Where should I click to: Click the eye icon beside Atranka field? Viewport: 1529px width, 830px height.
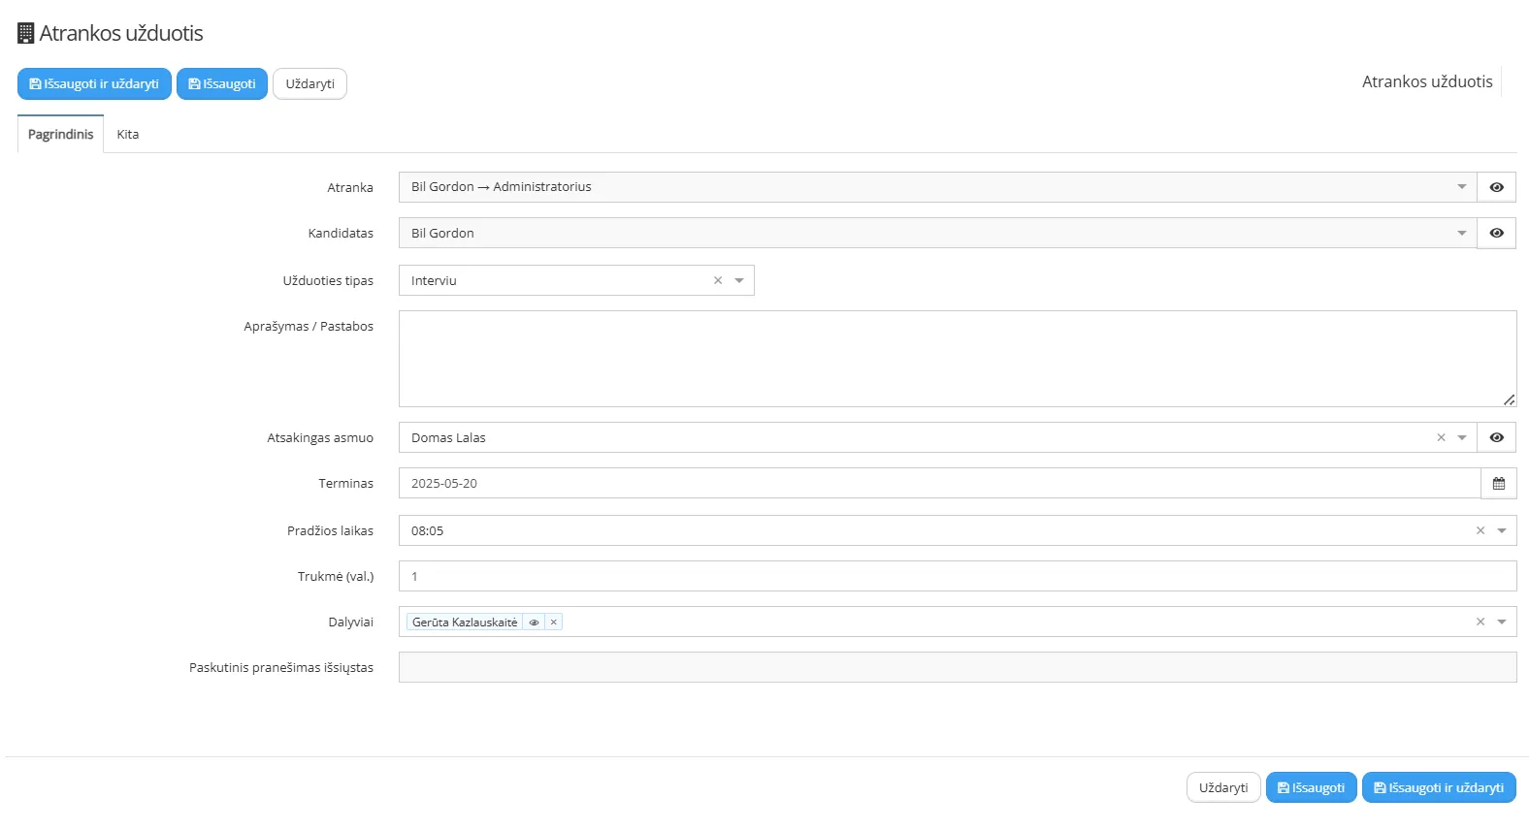1496,187
